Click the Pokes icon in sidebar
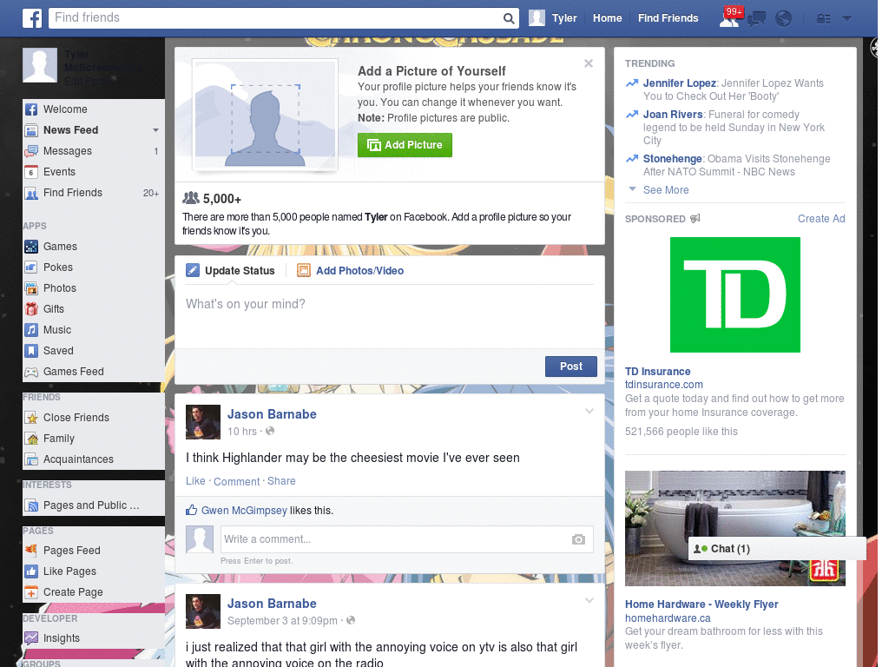 tap(31, 267)
